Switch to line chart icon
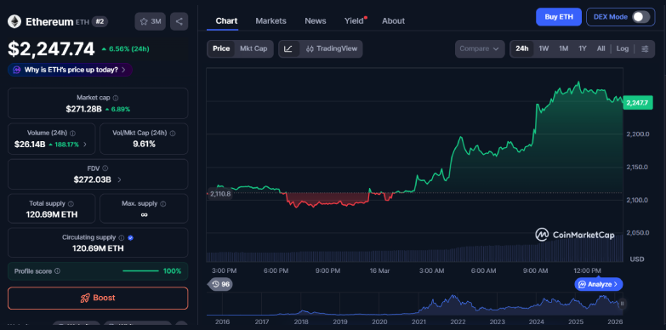Image resolution: width=666 pixels, height=330 pixels. point(288,48)
